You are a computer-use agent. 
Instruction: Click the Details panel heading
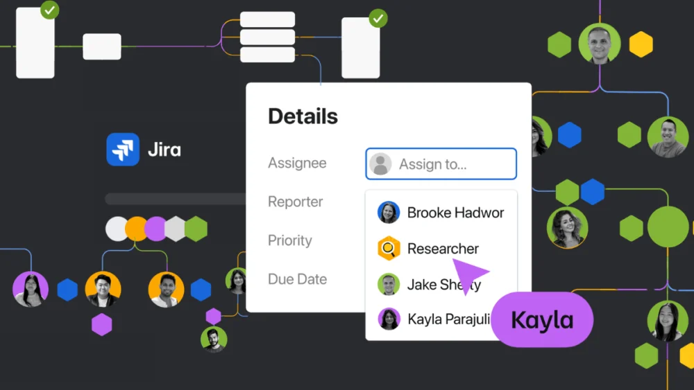point(303,116)
